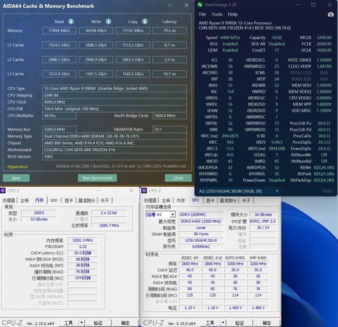Viewport: 338px width, 327px height.
Task: Open the A2 memory module selector in ZenTimings
Action: point(277,191)
